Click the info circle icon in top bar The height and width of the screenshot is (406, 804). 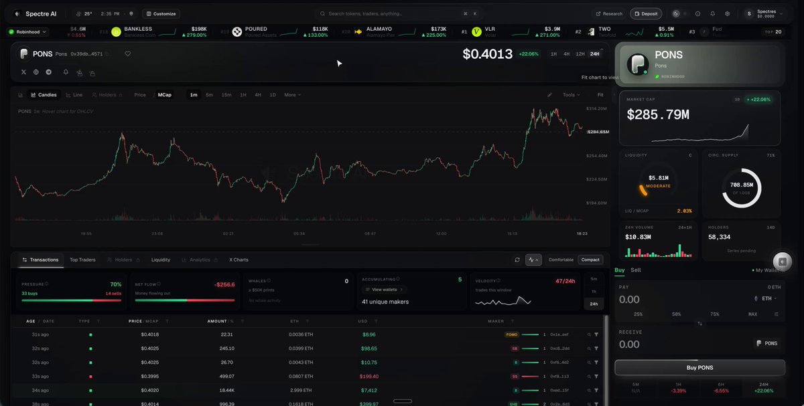click(697, 13)
